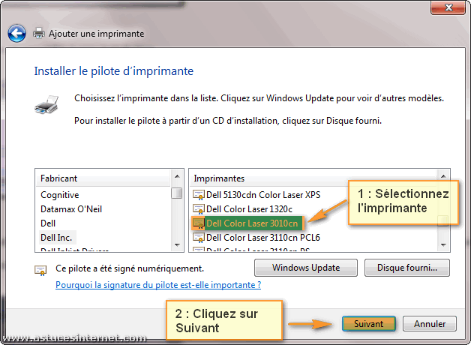Choose Dell 5130cdn Color Laser XPS printer
The height and width of the screenshot is (345, 471).
point(263,195)
